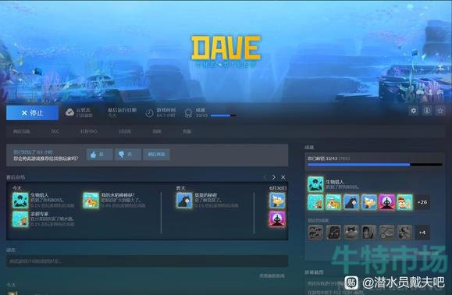Go to next post-game summary page arrow
Image resolution: width=452 pixels, height=295 pixels.
pyautogui.click(x=273, y=177)
